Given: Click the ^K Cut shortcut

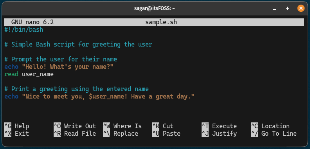Looking at the screenshot, I should point(163,126).
